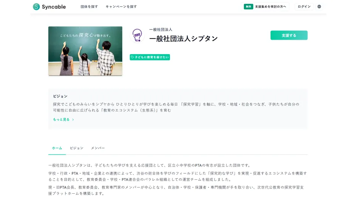Select the 子どもに教育を届けたい tag label
Screen dimensions: 357x200
click(x=152, y=57)
